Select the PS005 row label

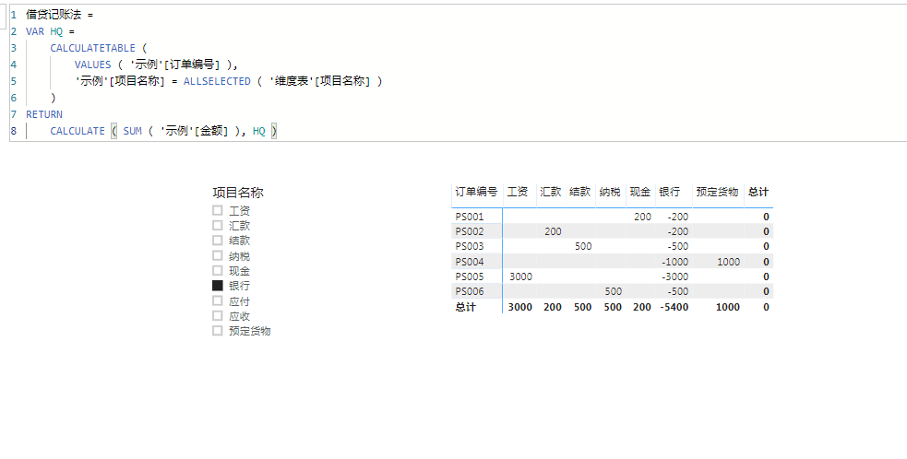(469, 277)
